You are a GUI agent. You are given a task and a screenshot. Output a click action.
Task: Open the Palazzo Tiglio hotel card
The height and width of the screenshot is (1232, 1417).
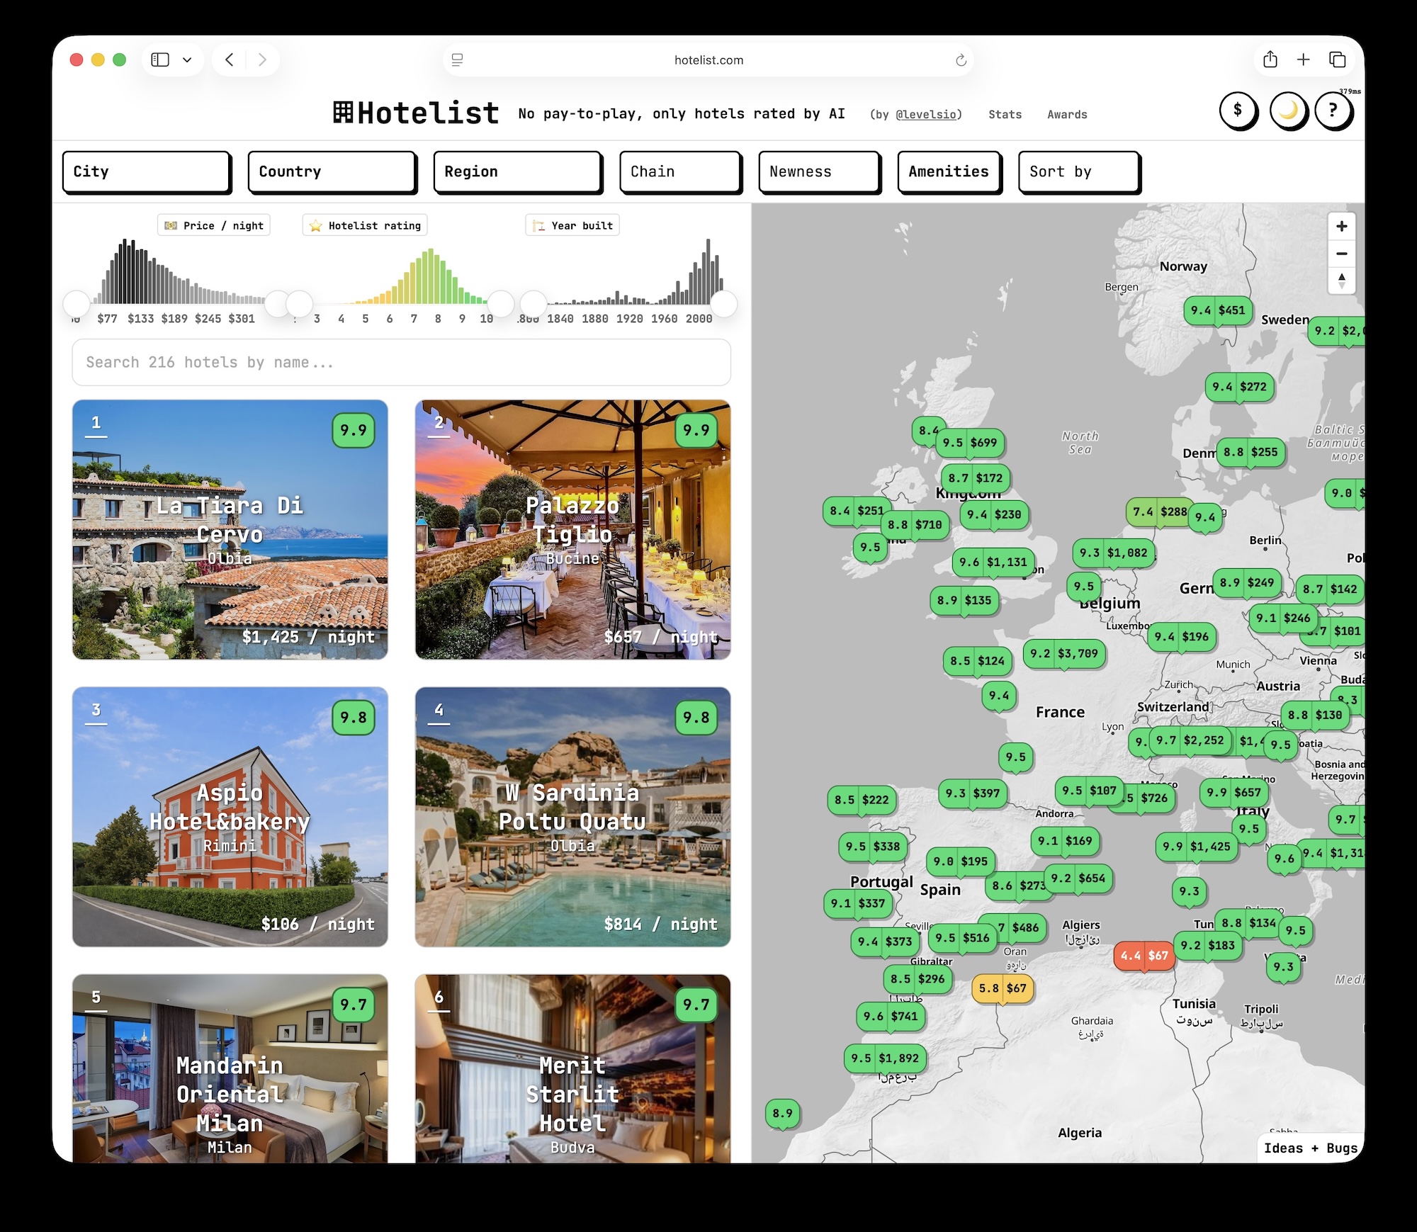[x=572, y=530]
